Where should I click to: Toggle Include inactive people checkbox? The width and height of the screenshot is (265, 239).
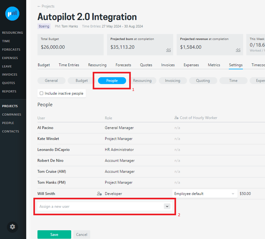tap(42, 93)
